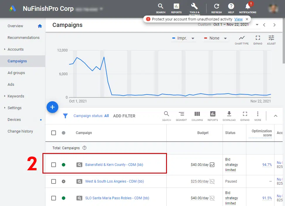The image size is (285, 206).
Task: Open Ads in the sidebar
Action: (x=11, y=85)
